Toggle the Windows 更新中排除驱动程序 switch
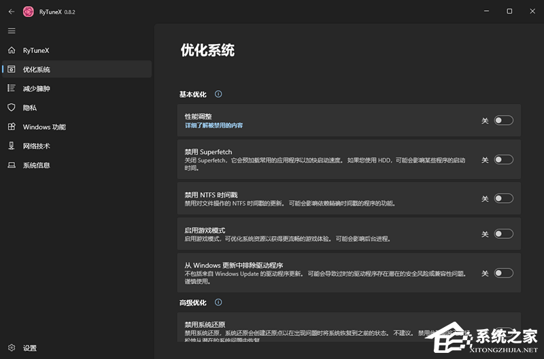544x359 pixels. tap(503, 273)
